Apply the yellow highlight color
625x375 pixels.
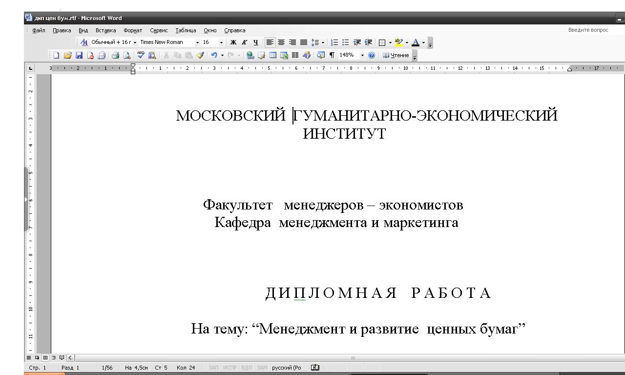tap(398, 42)
